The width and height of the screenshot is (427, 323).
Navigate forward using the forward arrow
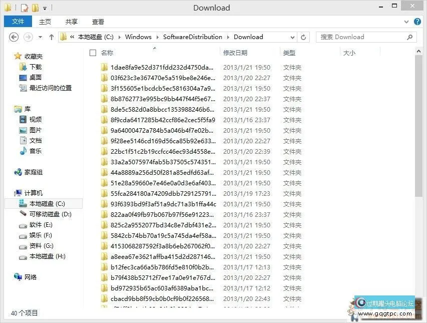(x=27, y=37)
